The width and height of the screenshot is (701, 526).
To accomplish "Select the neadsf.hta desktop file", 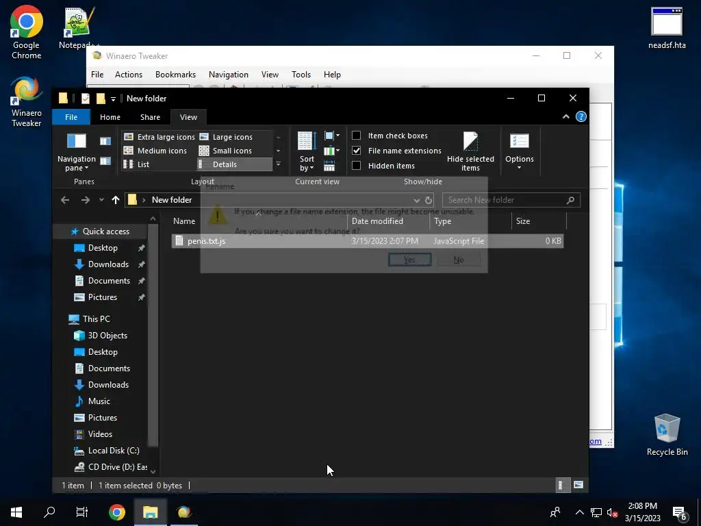I will pyautogui.click(x=667, y=27).
